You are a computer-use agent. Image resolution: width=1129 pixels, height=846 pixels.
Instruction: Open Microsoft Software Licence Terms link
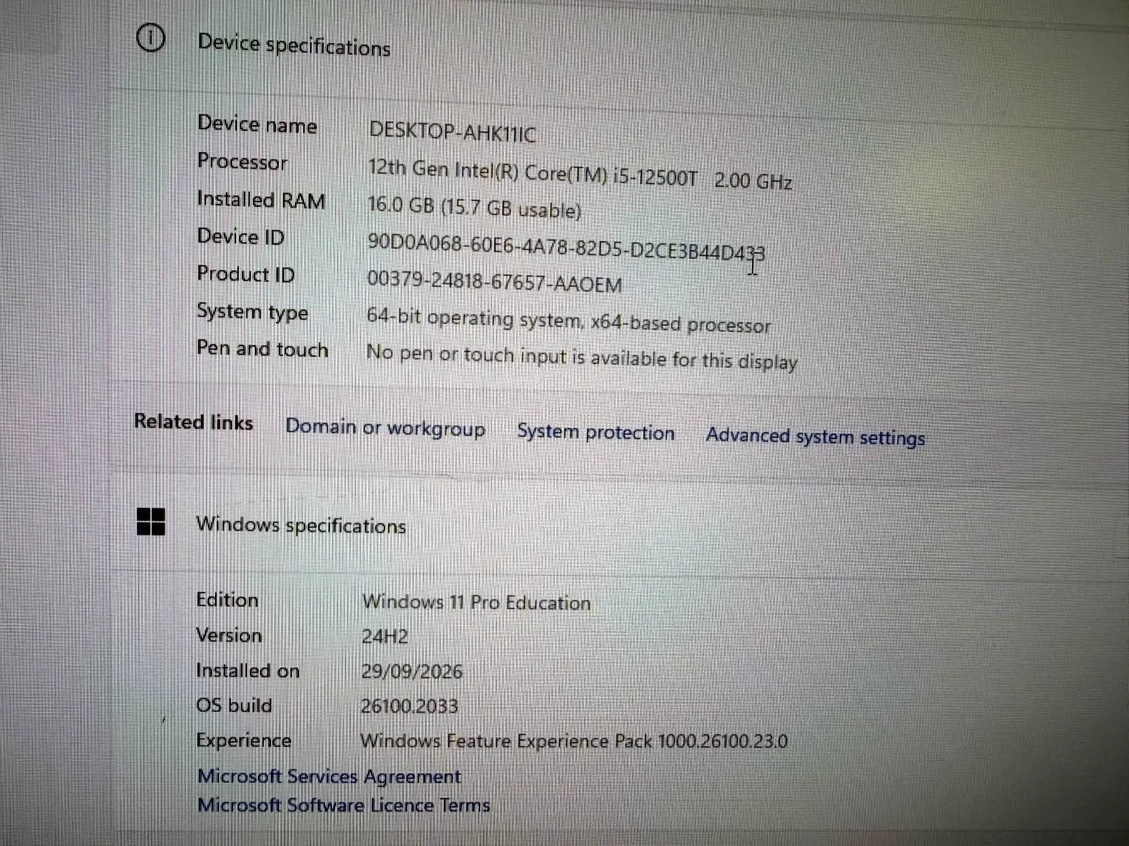[343, 804]
